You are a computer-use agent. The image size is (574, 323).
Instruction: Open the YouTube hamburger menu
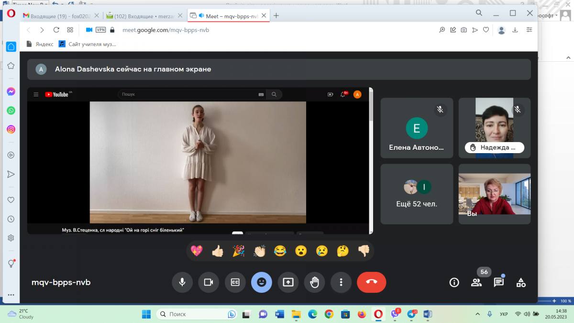tap(36, 94)
